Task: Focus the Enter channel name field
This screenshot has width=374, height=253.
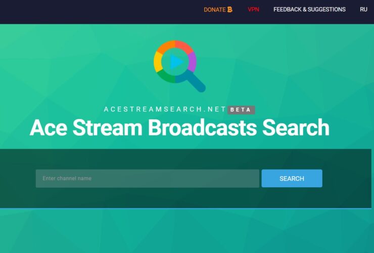Action: coord(148,179)
